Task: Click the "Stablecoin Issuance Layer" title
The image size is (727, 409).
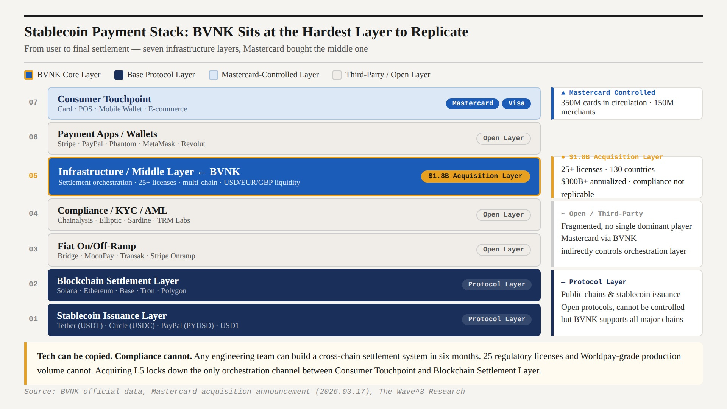Action: 112,316
